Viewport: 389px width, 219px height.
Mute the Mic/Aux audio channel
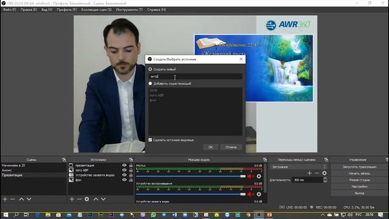[250, 176]
